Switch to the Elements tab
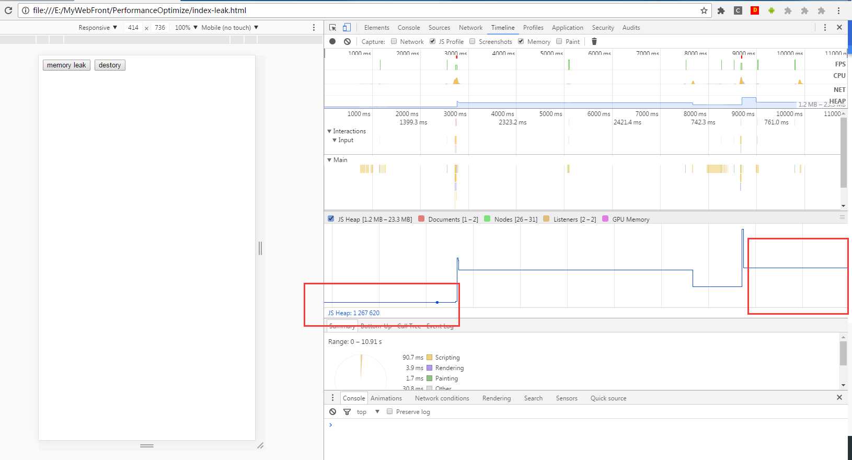852x460 pixels. pos(376,28)
